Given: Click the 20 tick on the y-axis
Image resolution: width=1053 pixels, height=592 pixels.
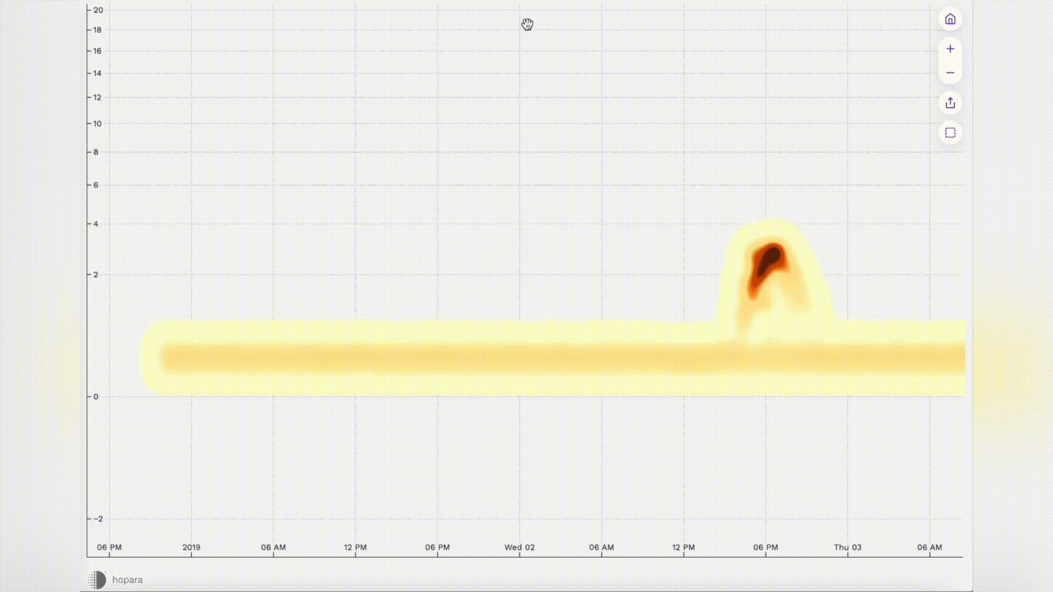Looking at the screenshot, I should [x=98, y=10].
